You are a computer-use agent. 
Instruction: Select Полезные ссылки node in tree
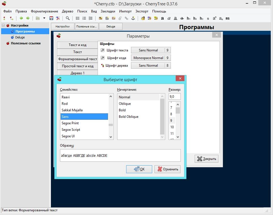26,43
